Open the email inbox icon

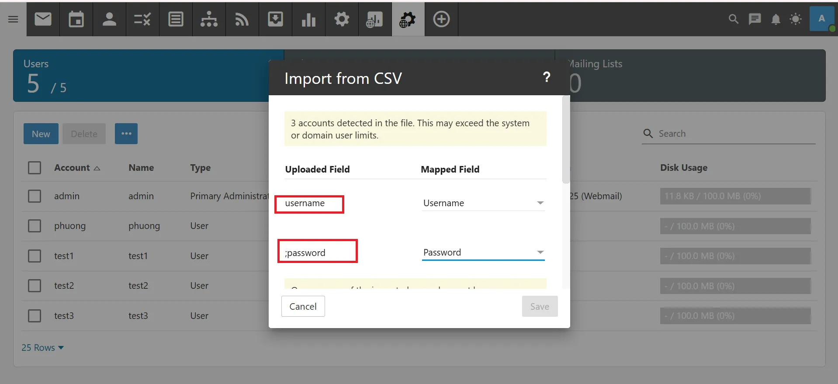pos(43,19)
